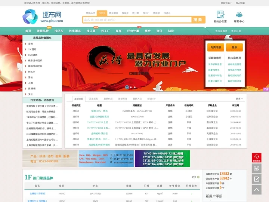
Task: Click the 新用户手册 heading
Action: (214, 196)
